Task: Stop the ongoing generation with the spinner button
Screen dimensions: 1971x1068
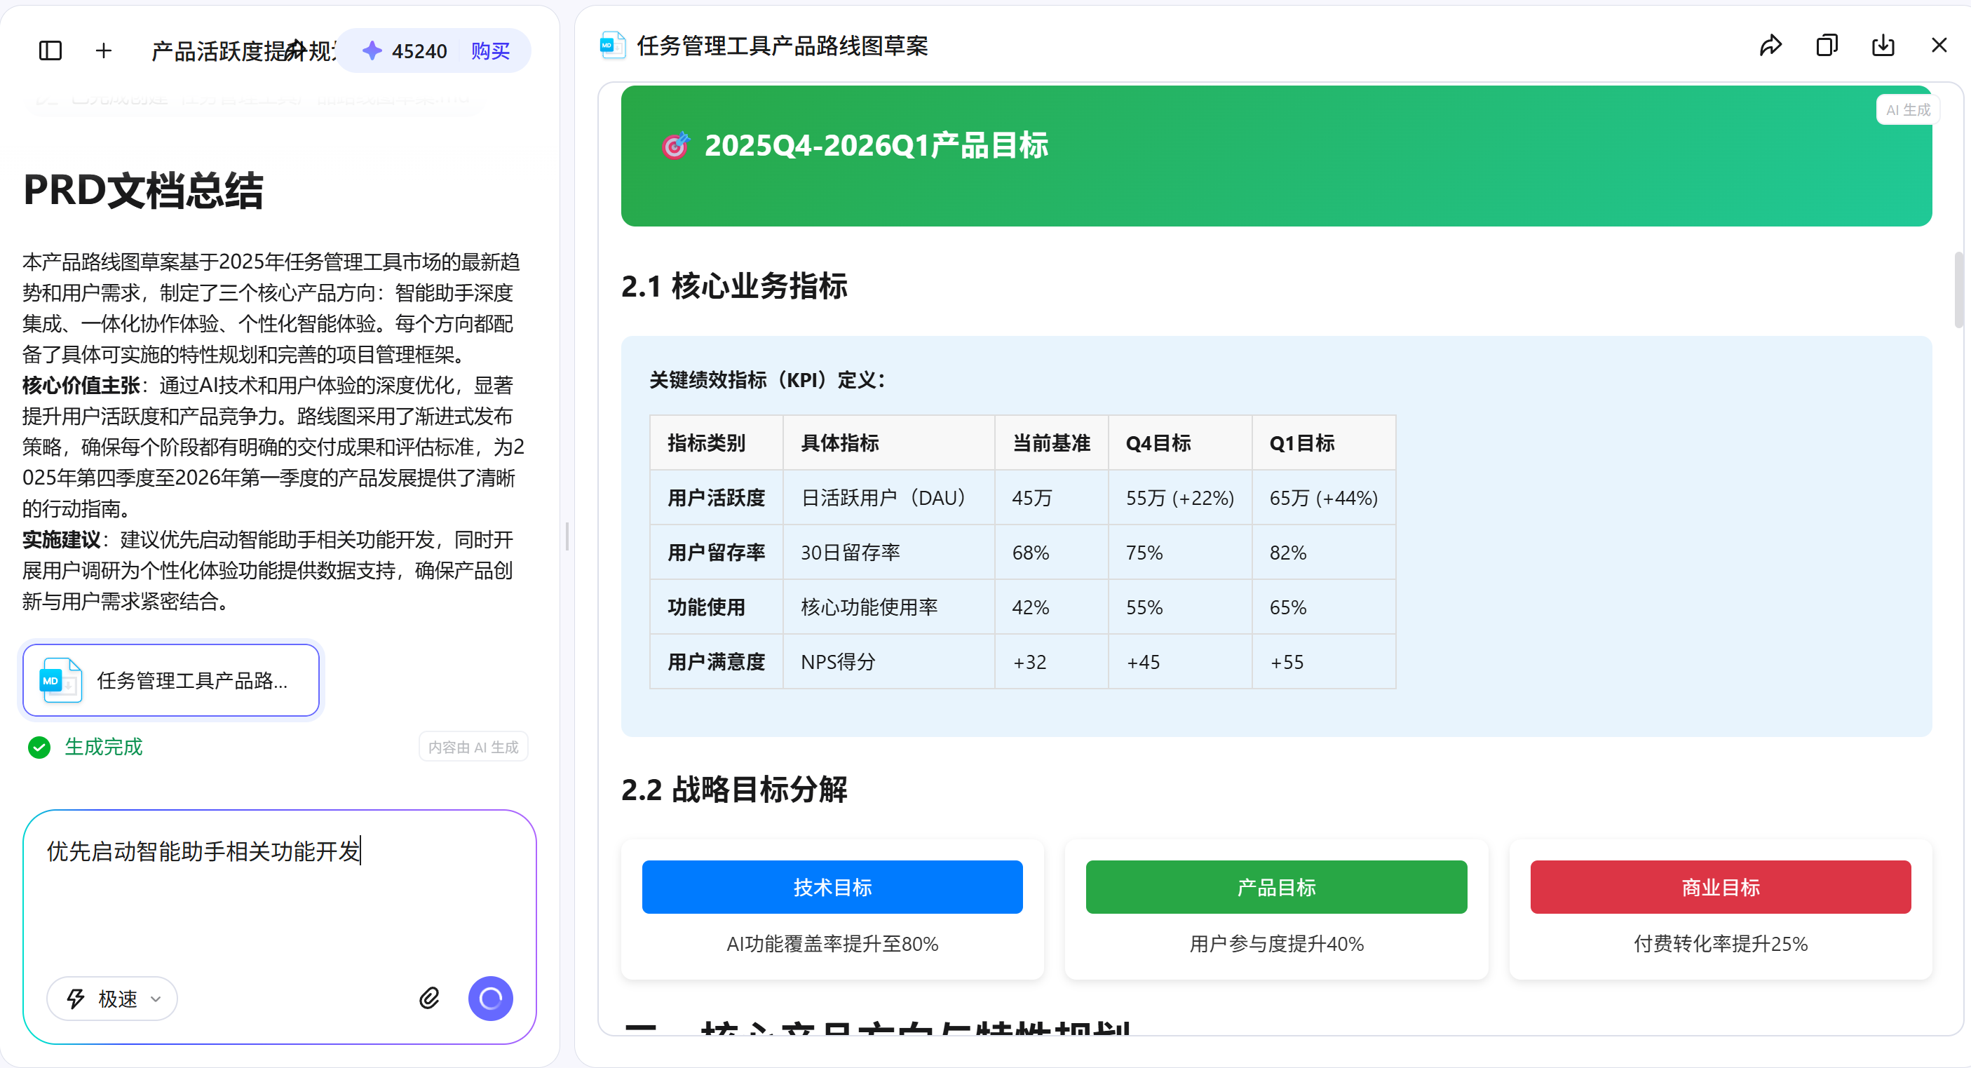Action: point(490,999)
